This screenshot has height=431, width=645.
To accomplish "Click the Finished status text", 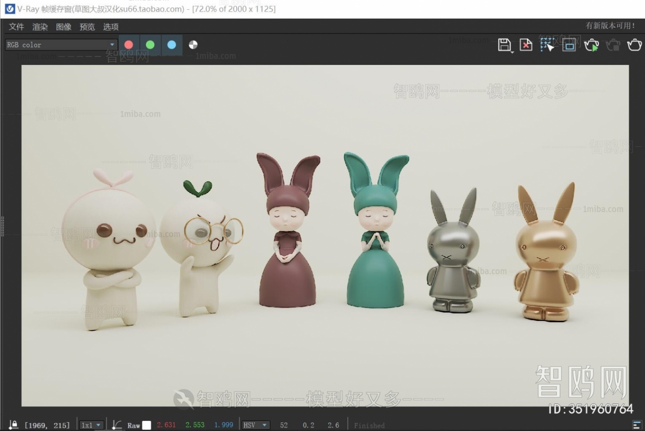I will pyautogui.click(x=369, y=426).
